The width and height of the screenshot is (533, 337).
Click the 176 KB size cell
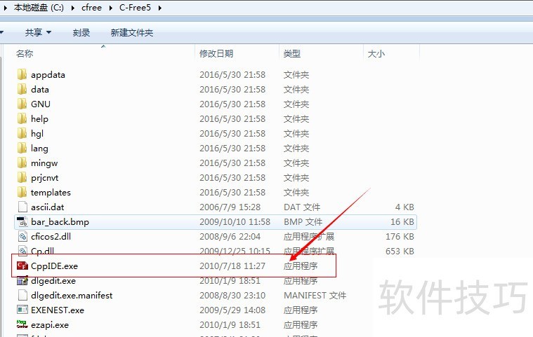(400, 236)
